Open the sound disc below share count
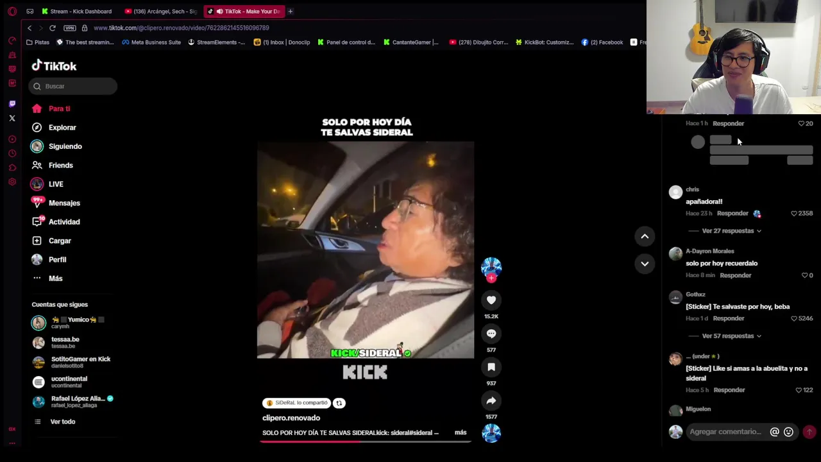Viewport: 821px width, 462px height. (x=491, y=433)
